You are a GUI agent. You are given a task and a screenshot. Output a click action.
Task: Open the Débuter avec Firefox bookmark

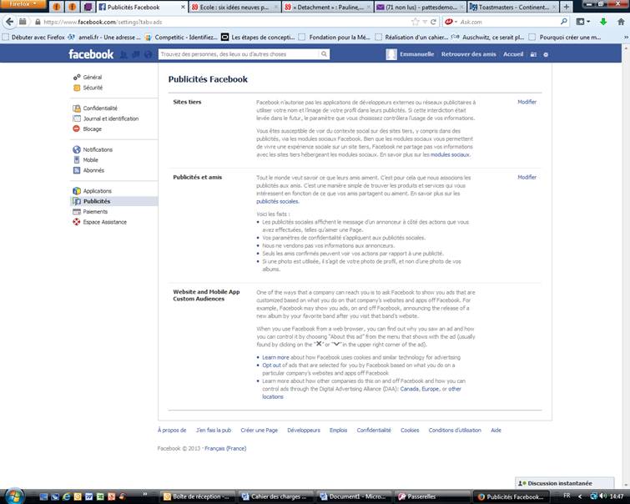pos(33,38)
